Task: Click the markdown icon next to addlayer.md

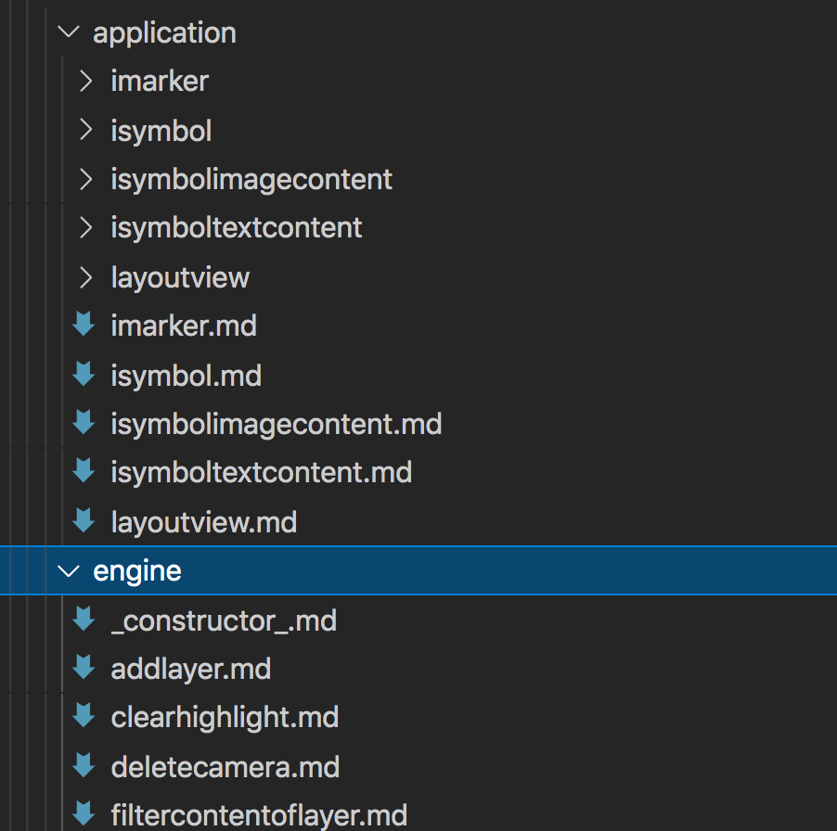Action: point(84,667)
